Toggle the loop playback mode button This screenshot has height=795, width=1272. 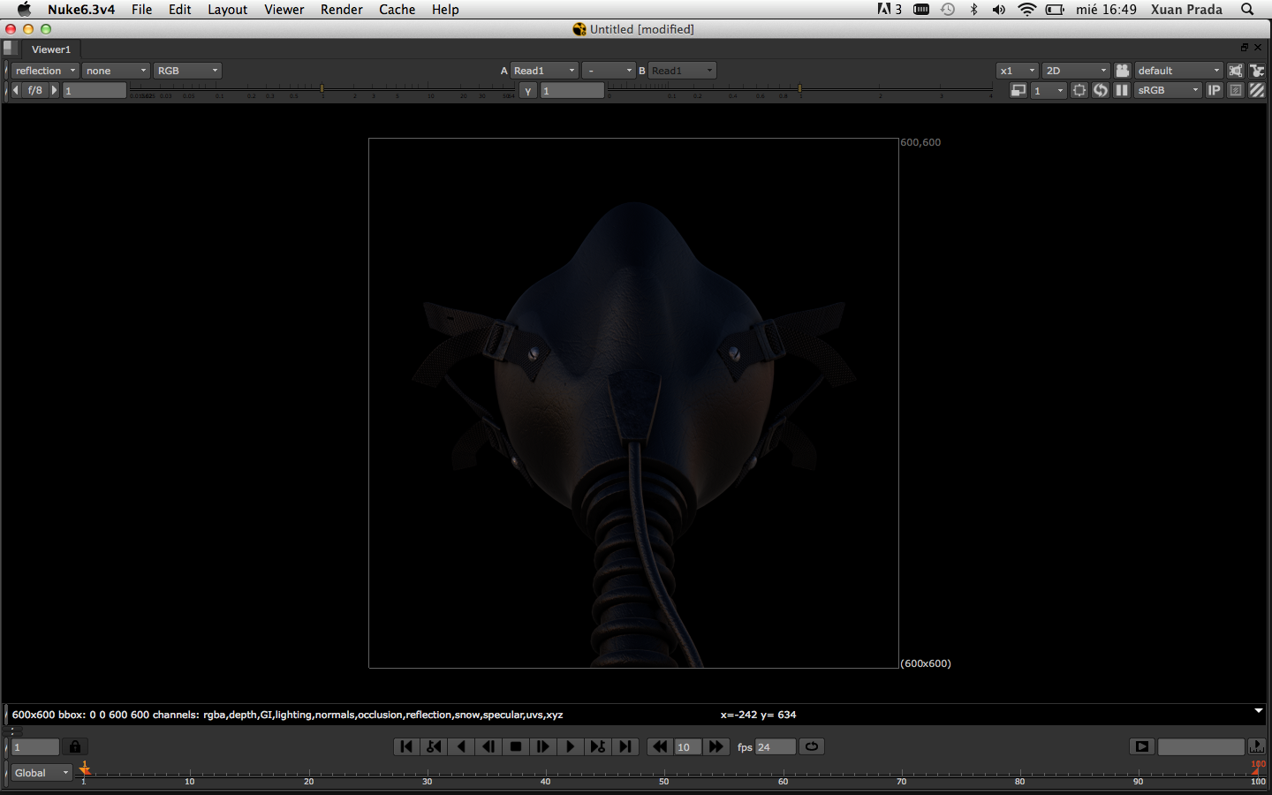[x=812, y=746]
